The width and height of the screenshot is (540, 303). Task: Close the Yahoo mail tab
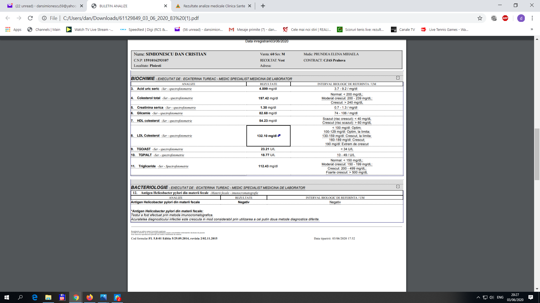[82, 6]
